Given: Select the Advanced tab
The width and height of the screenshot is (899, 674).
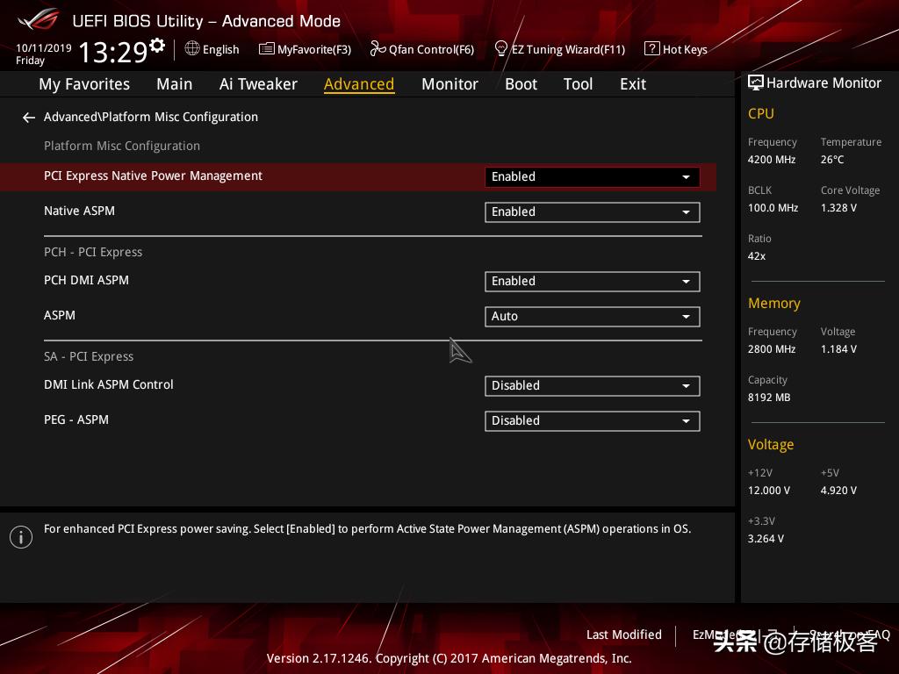Looking at the screenshot, I should point(359,84).
